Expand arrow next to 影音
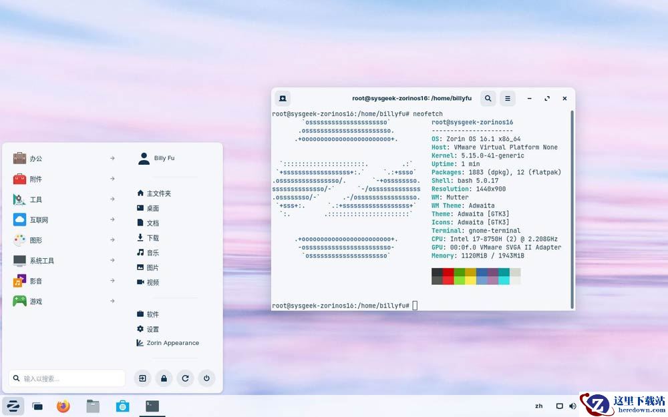 112,281
